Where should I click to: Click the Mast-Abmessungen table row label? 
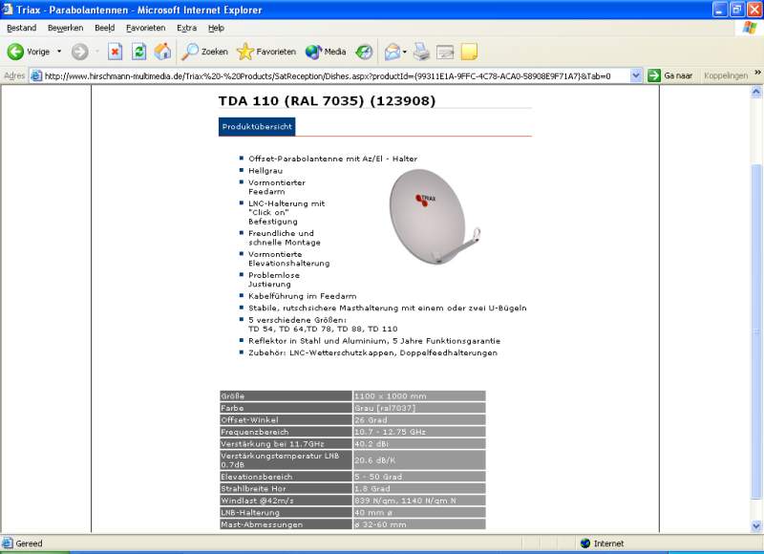tap(286, 524)
